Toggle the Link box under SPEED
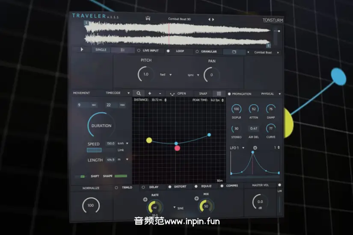 (94, 150)
